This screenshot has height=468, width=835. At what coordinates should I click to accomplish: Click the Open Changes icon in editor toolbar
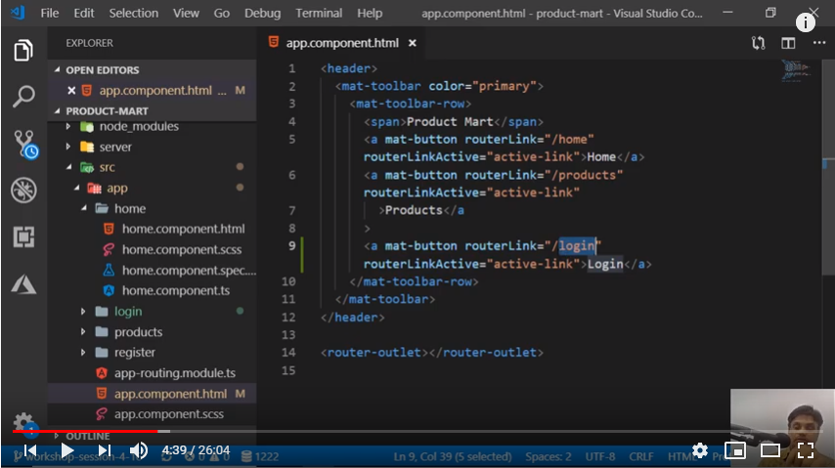(x=758, y=43)
